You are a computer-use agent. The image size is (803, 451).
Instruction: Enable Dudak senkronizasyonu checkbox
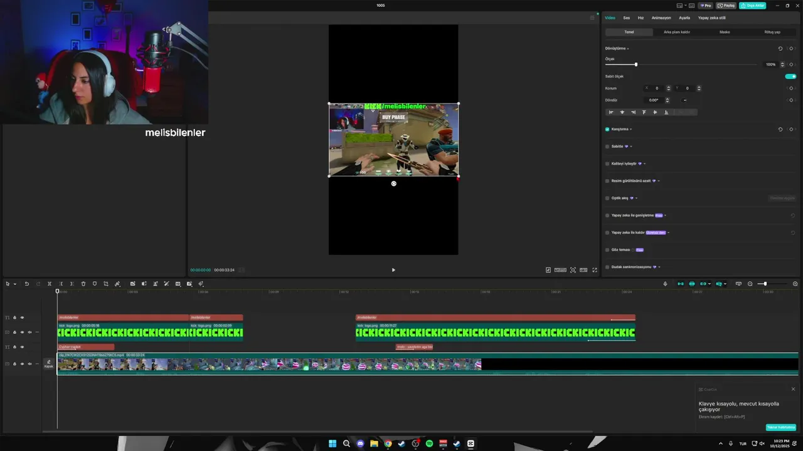[x=607, y=267]
